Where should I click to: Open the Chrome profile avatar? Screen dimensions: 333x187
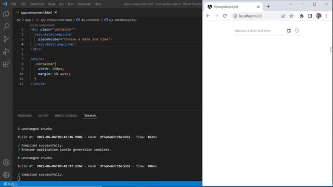pos(318,16)
